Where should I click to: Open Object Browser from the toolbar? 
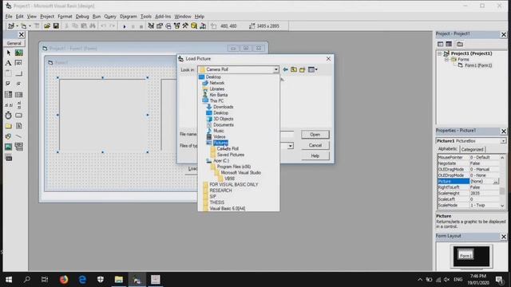click(x=177, y=26)
